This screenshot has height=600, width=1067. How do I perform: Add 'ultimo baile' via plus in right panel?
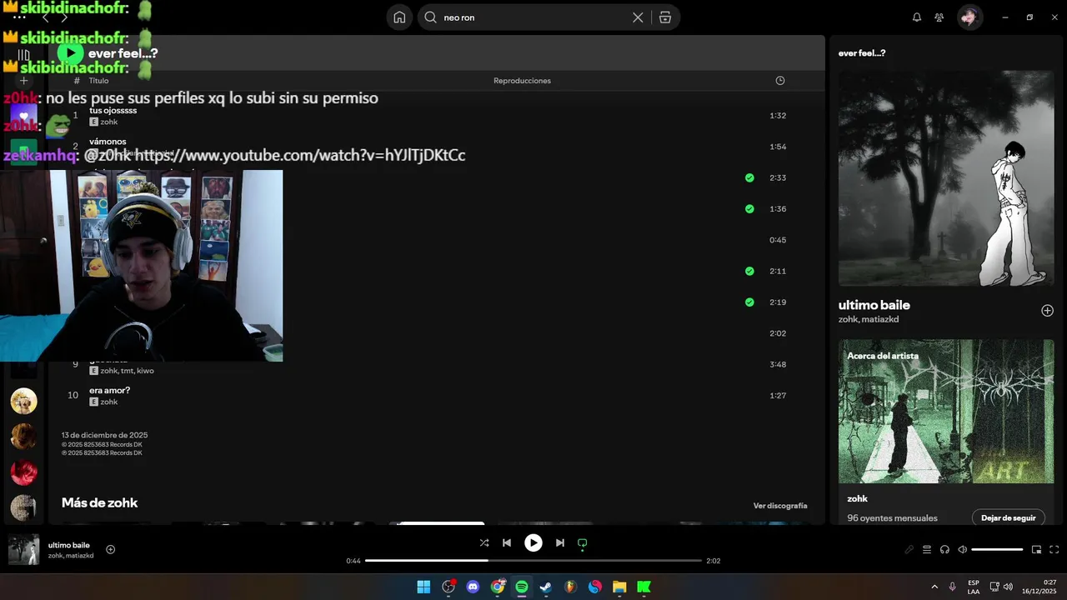tap(1047, 311)
